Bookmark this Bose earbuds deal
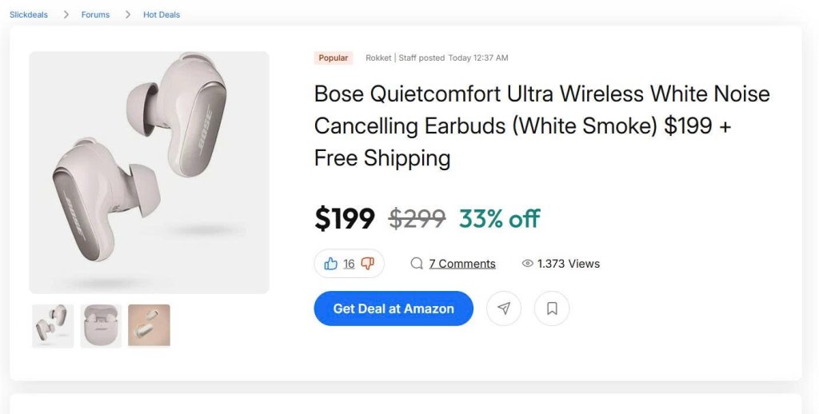Image resolution: width=819 pixels, height=414 pixels. (552, 309)
